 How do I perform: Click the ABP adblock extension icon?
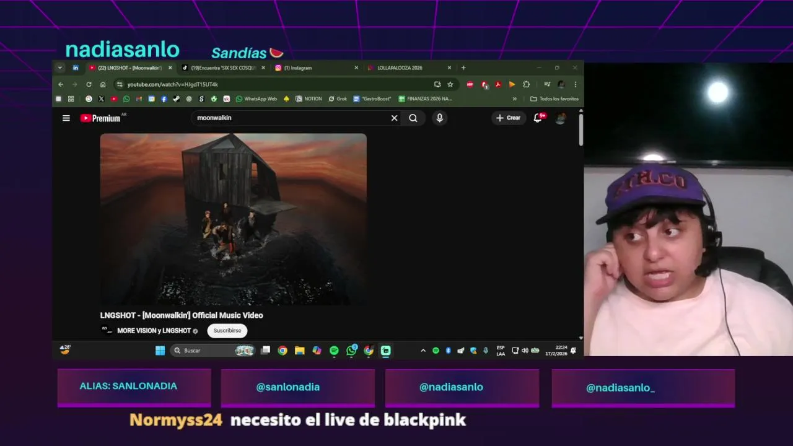[470, 84]
